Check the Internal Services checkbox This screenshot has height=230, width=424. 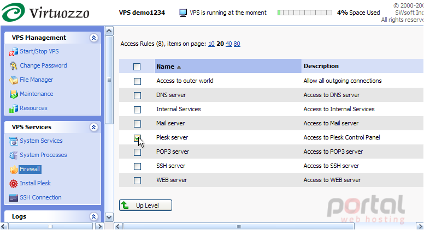[137, 110]
